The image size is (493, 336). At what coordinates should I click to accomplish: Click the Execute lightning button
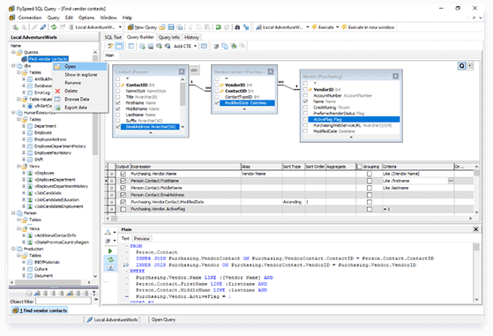coord(323,27)
